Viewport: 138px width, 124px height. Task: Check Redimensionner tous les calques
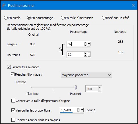tap(13, 120)
